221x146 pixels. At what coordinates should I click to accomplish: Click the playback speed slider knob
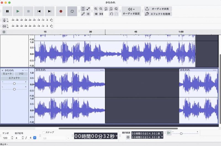coord(181,134)
